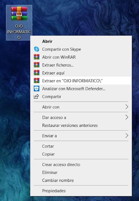Click the OJO INFORMATICO file name label
Screen dimensions: 139x201
coord(19,32)
